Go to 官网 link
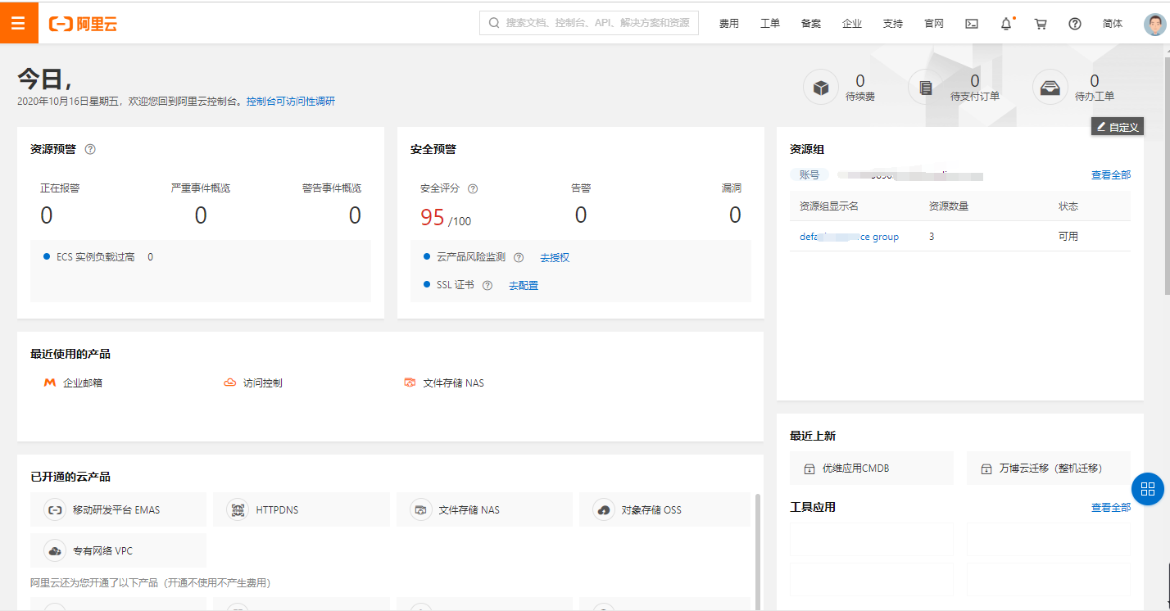 (x=934, y=24)
